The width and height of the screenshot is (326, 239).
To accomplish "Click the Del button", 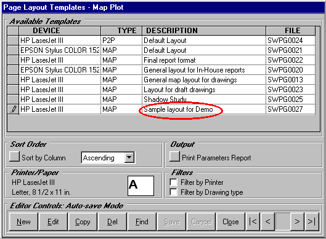I will 112,222.
